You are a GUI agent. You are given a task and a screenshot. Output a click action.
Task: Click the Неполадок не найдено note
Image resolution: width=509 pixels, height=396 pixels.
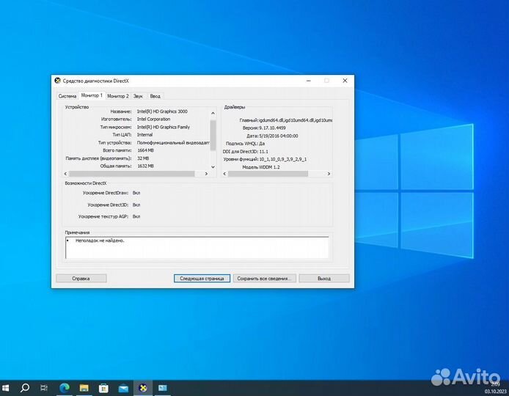point(100,241)
